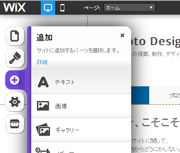
Task: Open the App Market store icon
Action: [15, 124]
